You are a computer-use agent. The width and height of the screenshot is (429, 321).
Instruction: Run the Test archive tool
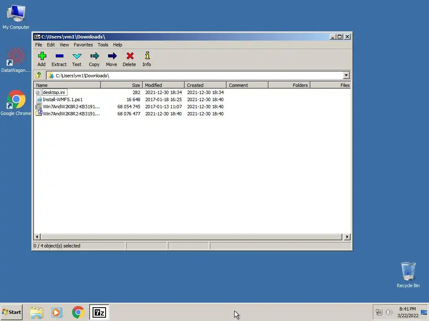[x=77, y=56]
